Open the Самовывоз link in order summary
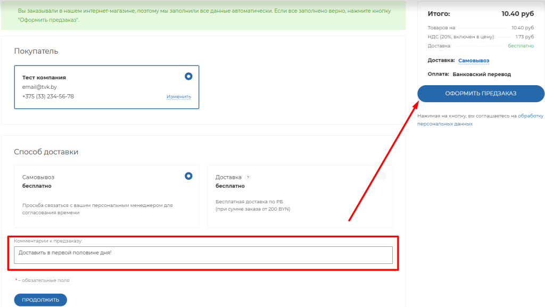 pyautogui.click(x=473, y=61)
